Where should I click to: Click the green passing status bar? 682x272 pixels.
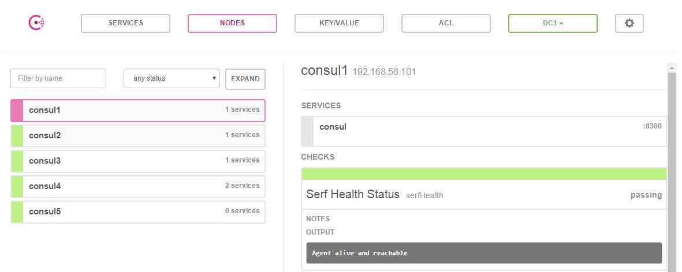coord(484,174)
